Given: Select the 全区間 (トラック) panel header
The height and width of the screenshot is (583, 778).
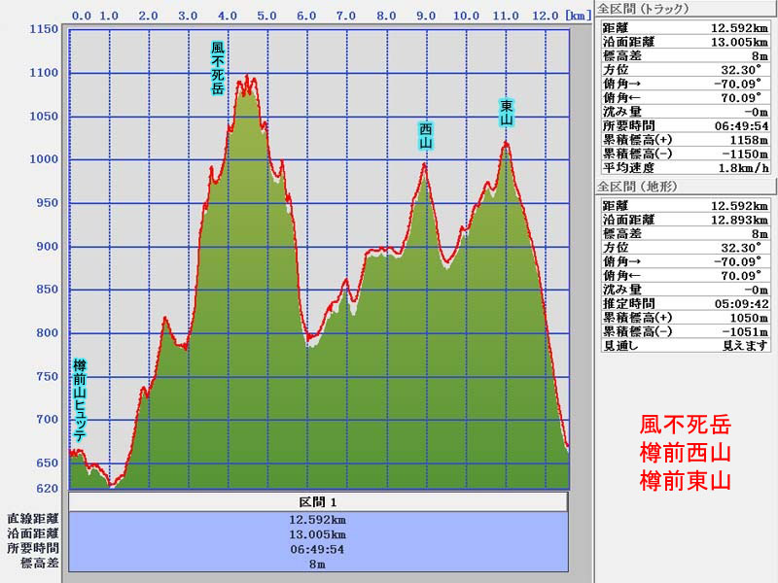Looking at the screenshot, I should pos(643,9).
